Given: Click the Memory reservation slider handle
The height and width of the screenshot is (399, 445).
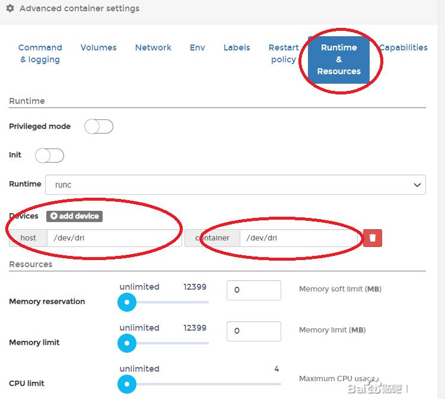Looking at the screenshot, I should [x=126, y=302].
